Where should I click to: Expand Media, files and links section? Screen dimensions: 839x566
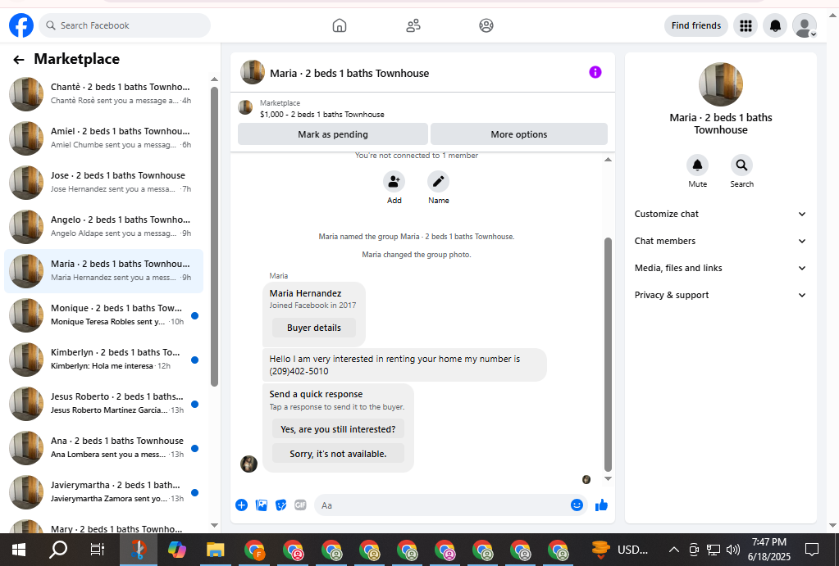720,268
